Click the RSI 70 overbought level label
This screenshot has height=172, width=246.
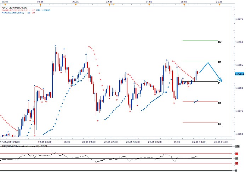click(x=237, y=154)
